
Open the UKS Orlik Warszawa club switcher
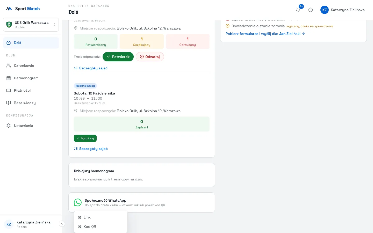click(31, 25)
